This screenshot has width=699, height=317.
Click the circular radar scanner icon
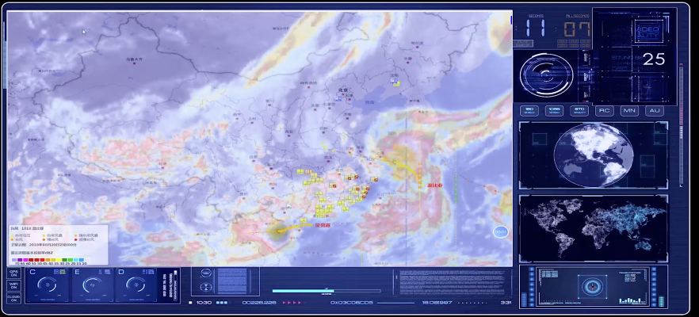click(547, 74)
